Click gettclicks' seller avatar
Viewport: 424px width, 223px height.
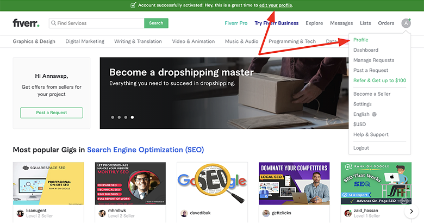(x=266, y=213)
